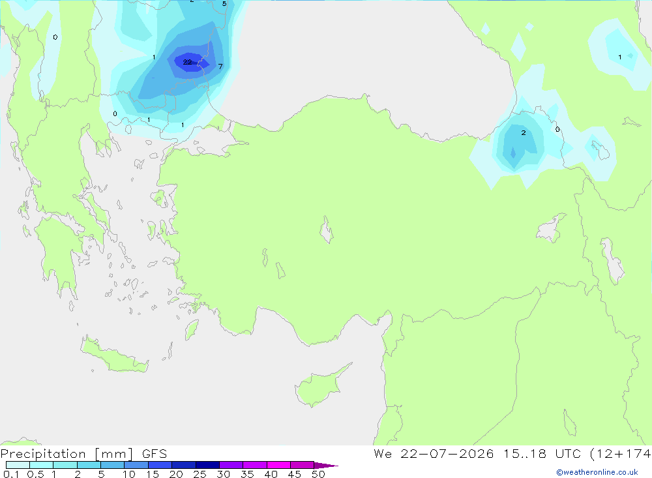Click the '20' legend scale label
Image resolution: width=652 pixels, height=478 pixels.
[176, 474]
